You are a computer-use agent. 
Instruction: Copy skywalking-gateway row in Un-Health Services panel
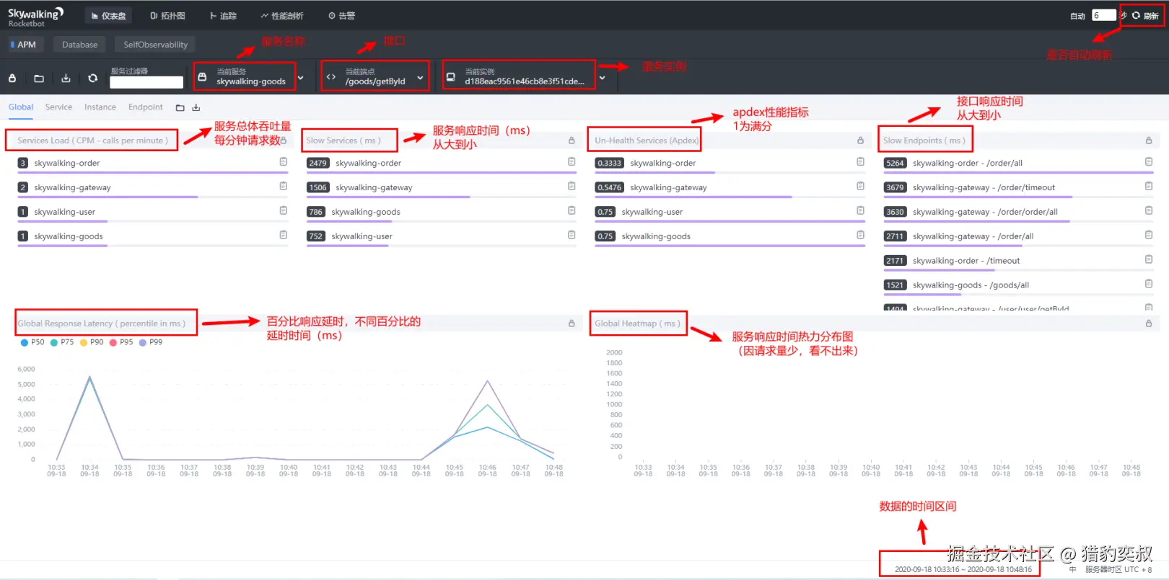[860, 187]
